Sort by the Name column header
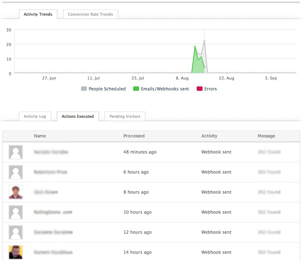The image size is (304, 260). 40,136
